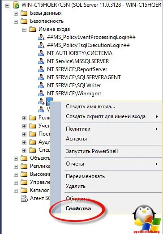Select the Базы данных tree node label
Screen dimensions: 163x234
pyautogui.click(x=46, y=13)
